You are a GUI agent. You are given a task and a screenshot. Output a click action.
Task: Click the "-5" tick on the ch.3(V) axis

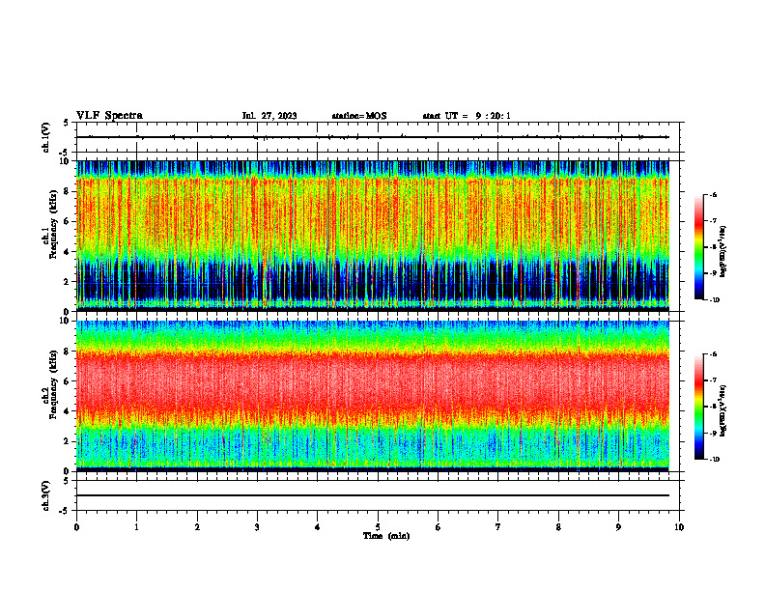coord(66,511)
